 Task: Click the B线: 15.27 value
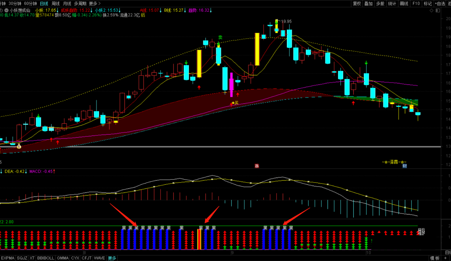click(x=173, y=10)
